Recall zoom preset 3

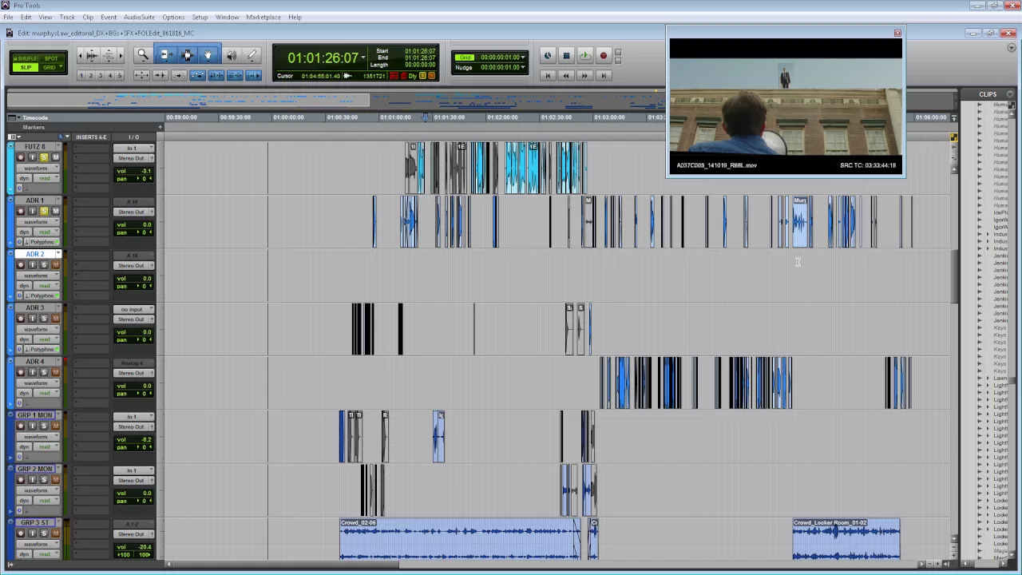pyautogui.click(x=100, y=75)
